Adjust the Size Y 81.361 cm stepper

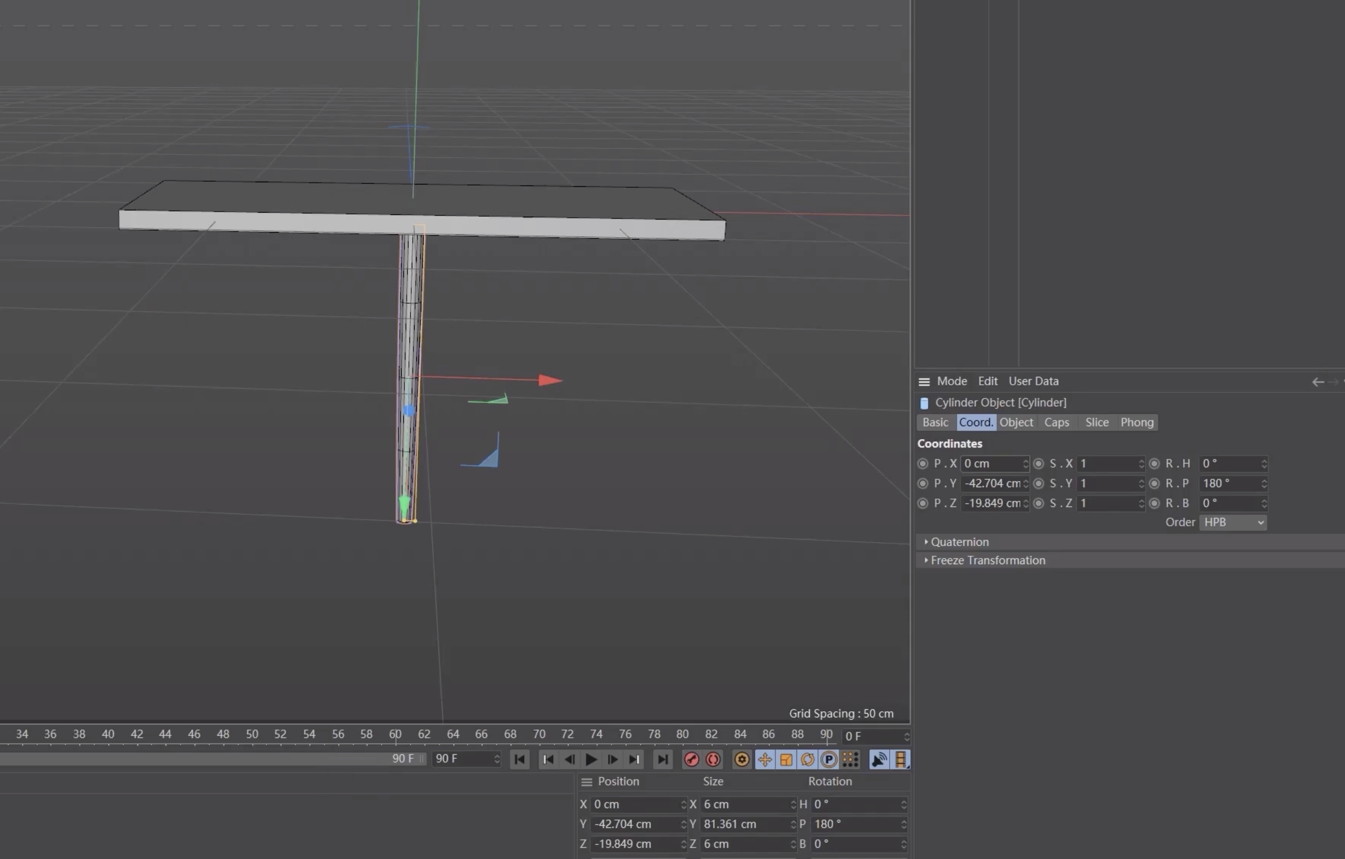[792, 824]
